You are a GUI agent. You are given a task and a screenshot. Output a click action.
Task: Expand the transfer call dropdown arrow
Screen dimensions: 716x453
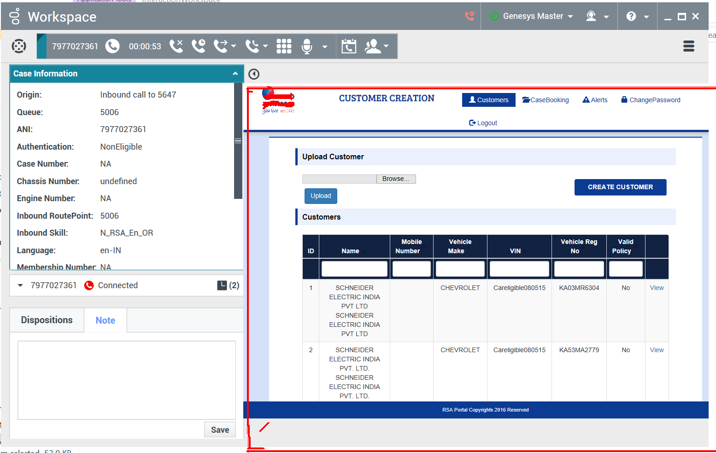(x=234, y=46)
